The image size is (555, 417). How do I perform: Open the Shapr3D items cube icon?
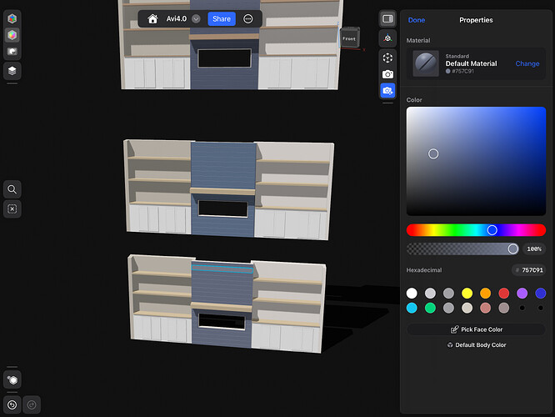pos(12,18)
